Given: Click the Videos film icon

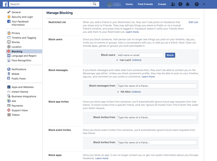Looking at the screenshot, I should pyautogui.click(x=9, y=115).
